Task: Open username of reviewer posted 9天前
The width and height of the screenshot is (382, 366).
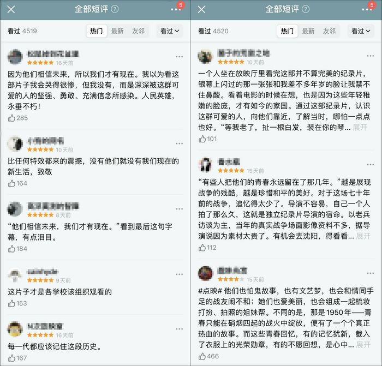Action: click(43, 271)
